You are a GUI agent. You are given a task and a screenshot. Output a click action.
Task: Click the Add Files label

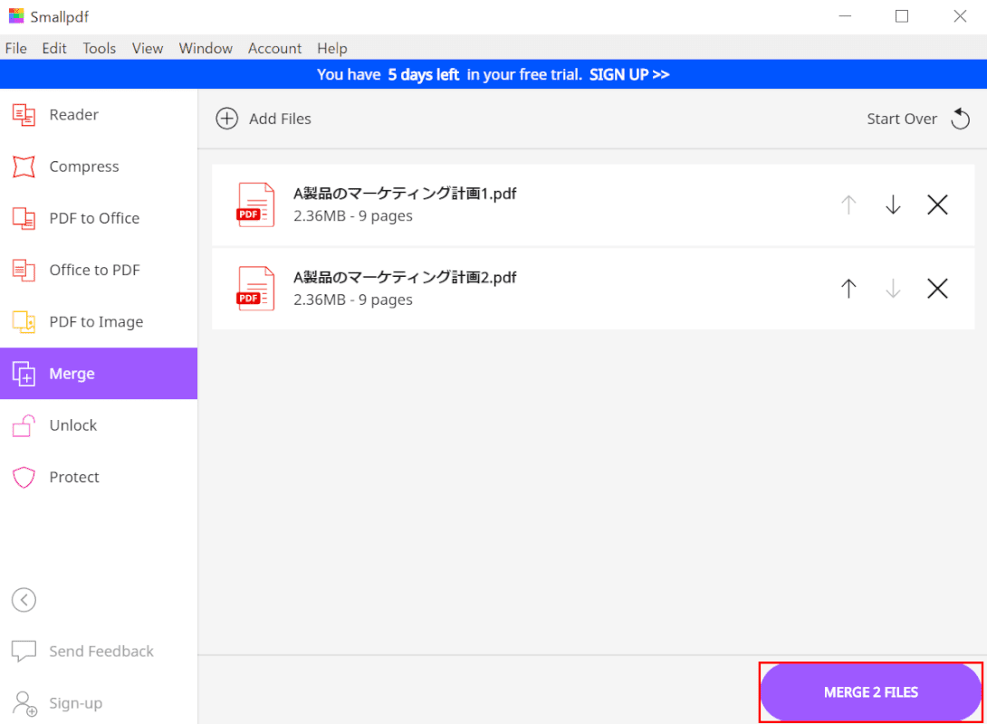pyautogui.click(x=280, y=119)
